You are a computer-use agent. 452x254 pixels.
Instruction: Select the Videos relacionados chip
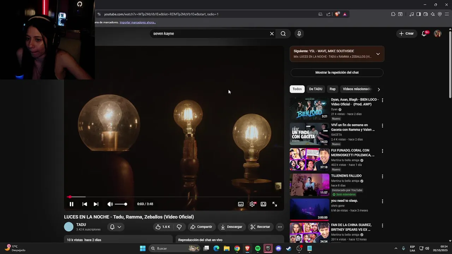point(357,89)
